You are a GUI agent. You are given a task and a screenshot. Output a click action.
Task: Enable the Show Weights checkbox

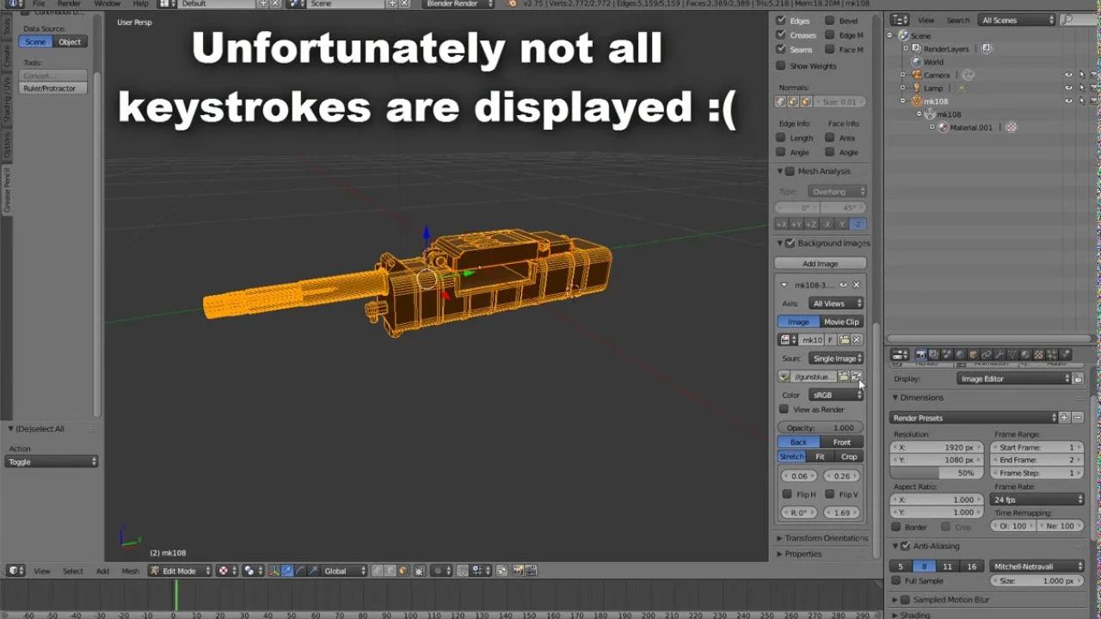(781, 65)
